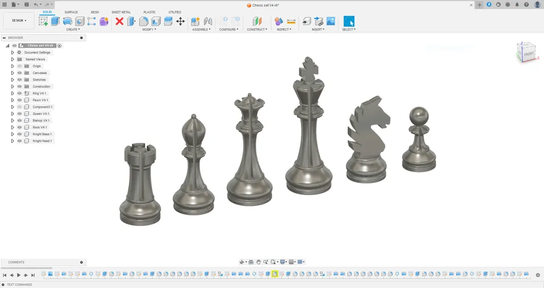The width and height of the screenshot is (544, 288).
Task: Toggle visibility of Queen V4:1
Action: pyautogui.click(x=20, y=114)
